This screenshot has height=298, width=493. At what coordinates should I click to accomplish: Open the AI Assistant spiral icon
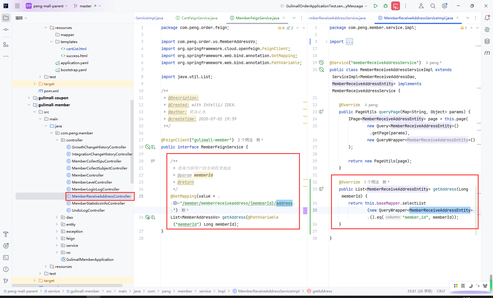coord(487,30)
